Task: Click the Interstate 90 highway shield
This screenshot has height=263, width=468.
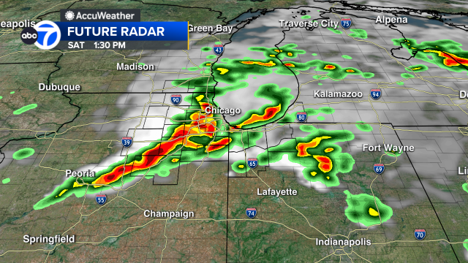Action: tap(175, 99)
